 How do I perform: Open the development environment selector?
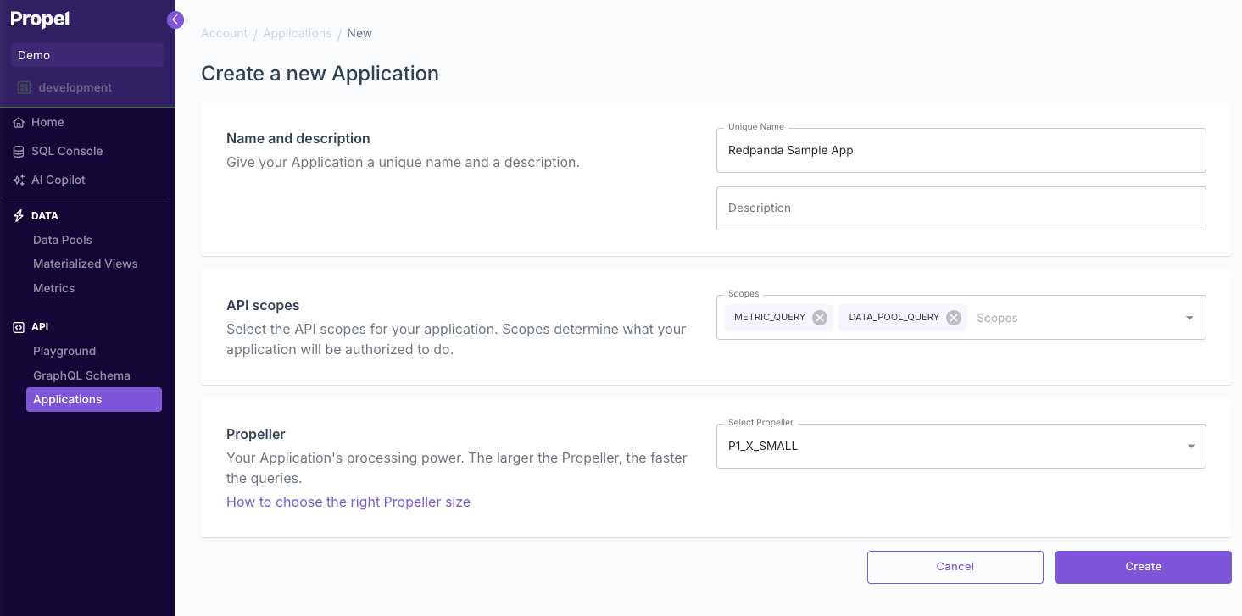pyautogui.click(x=87, y=87)
